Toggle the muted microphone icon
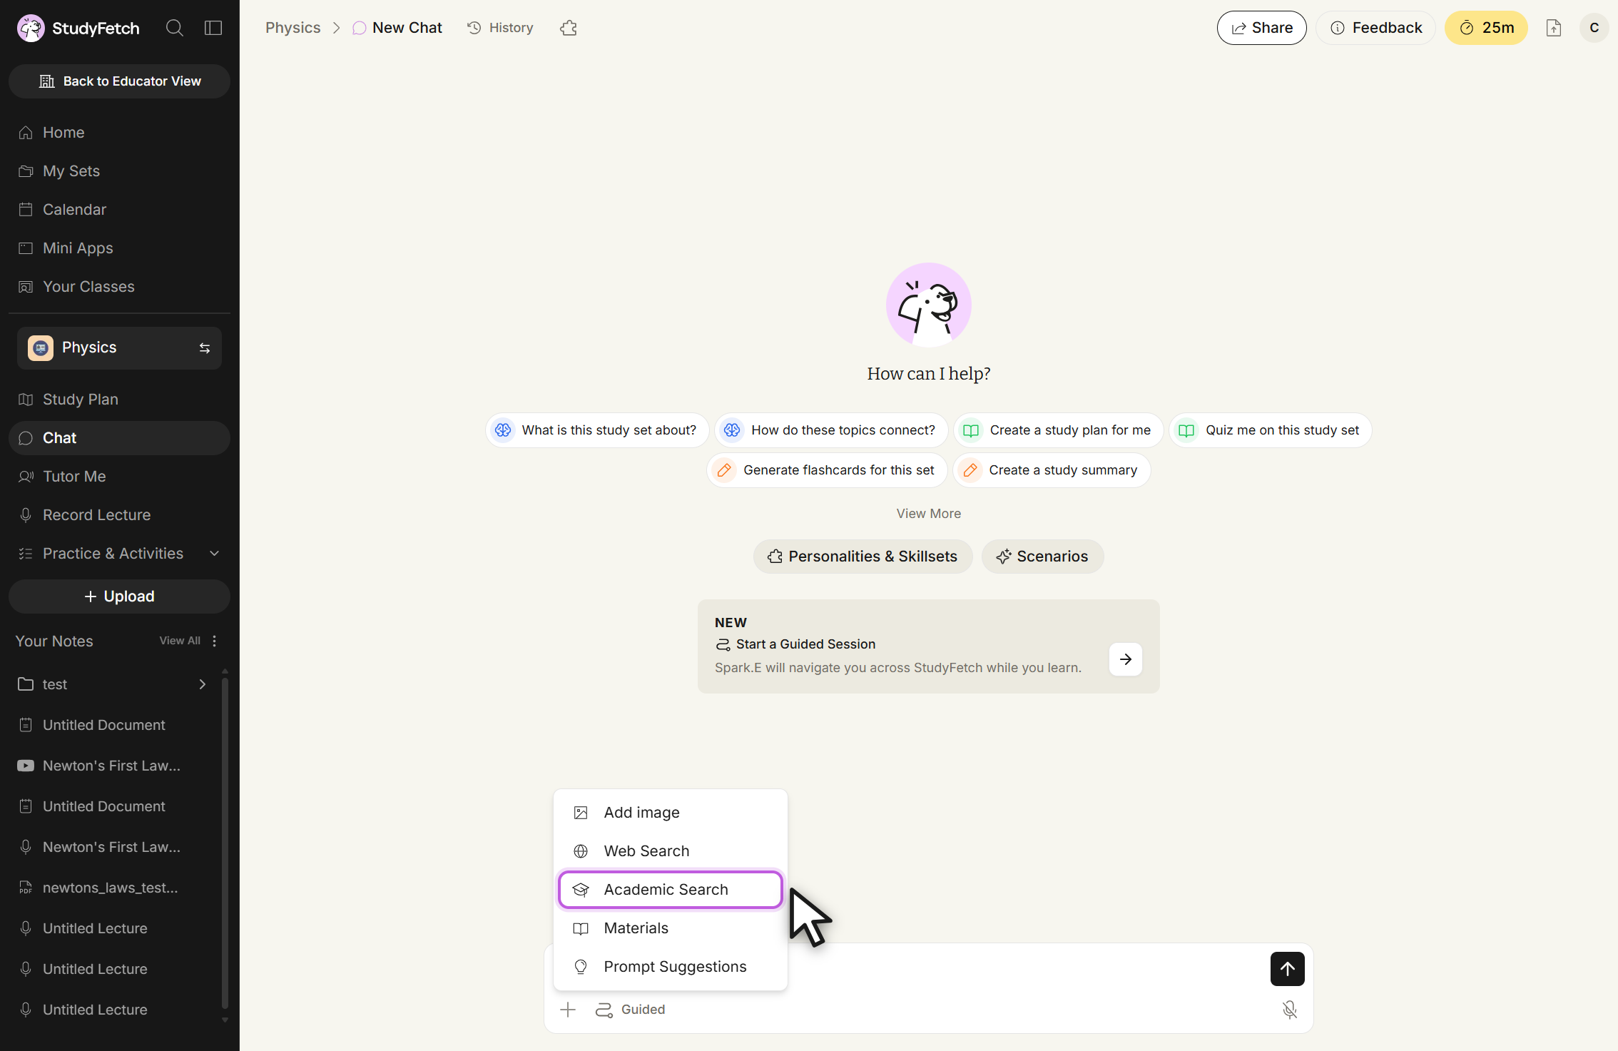The height and width of the screenshot is (1051, 1618). pyautogui.click(x=1290, y=1010)
